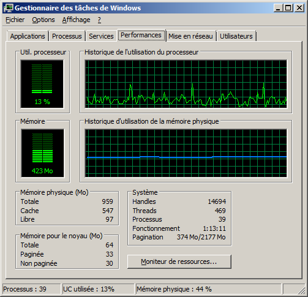Switch to the Processus tab
This screenshot has width=308, height=297.
click(67, 36)
